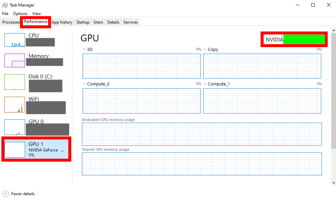336x201 pixels.
Task: Click the Compute_1 utilization graph area
Action: tap(262, 100)
